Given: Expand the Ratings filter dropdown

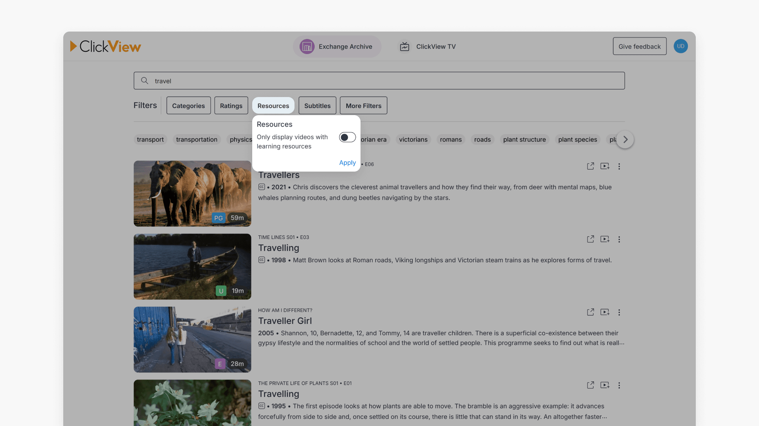Looking at the screenshot, I should click(231, 106).
